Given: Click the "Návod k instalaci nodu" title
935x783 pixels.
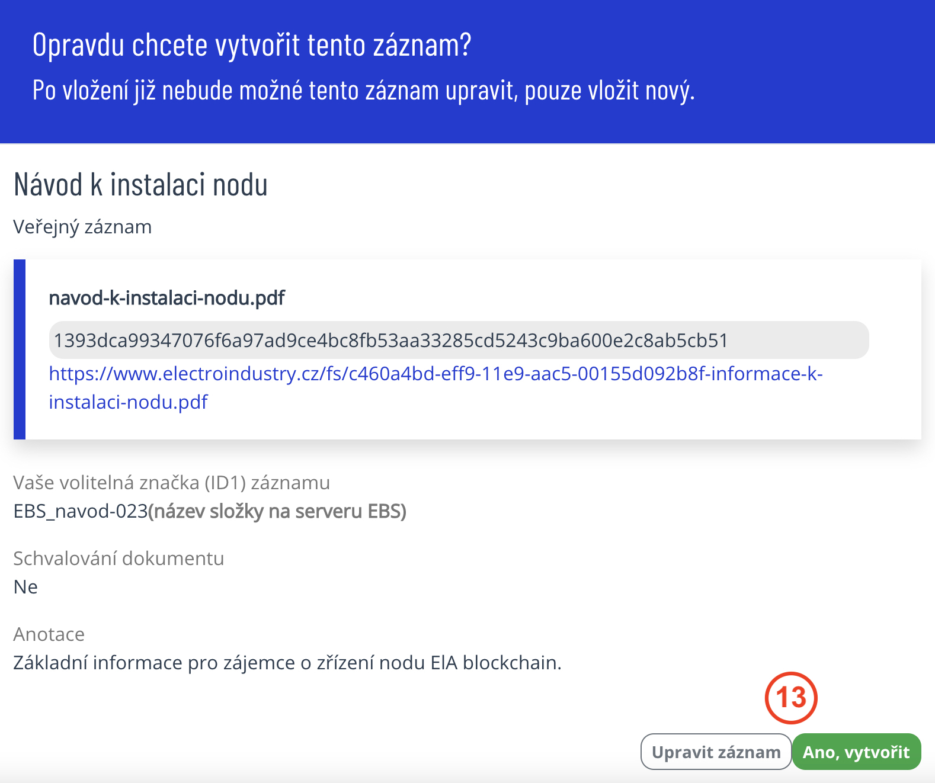Looking at the screenshot, I should coord(140,185).
